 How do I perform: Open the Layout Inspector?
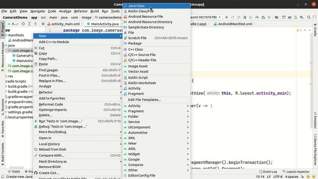[296, 172]
